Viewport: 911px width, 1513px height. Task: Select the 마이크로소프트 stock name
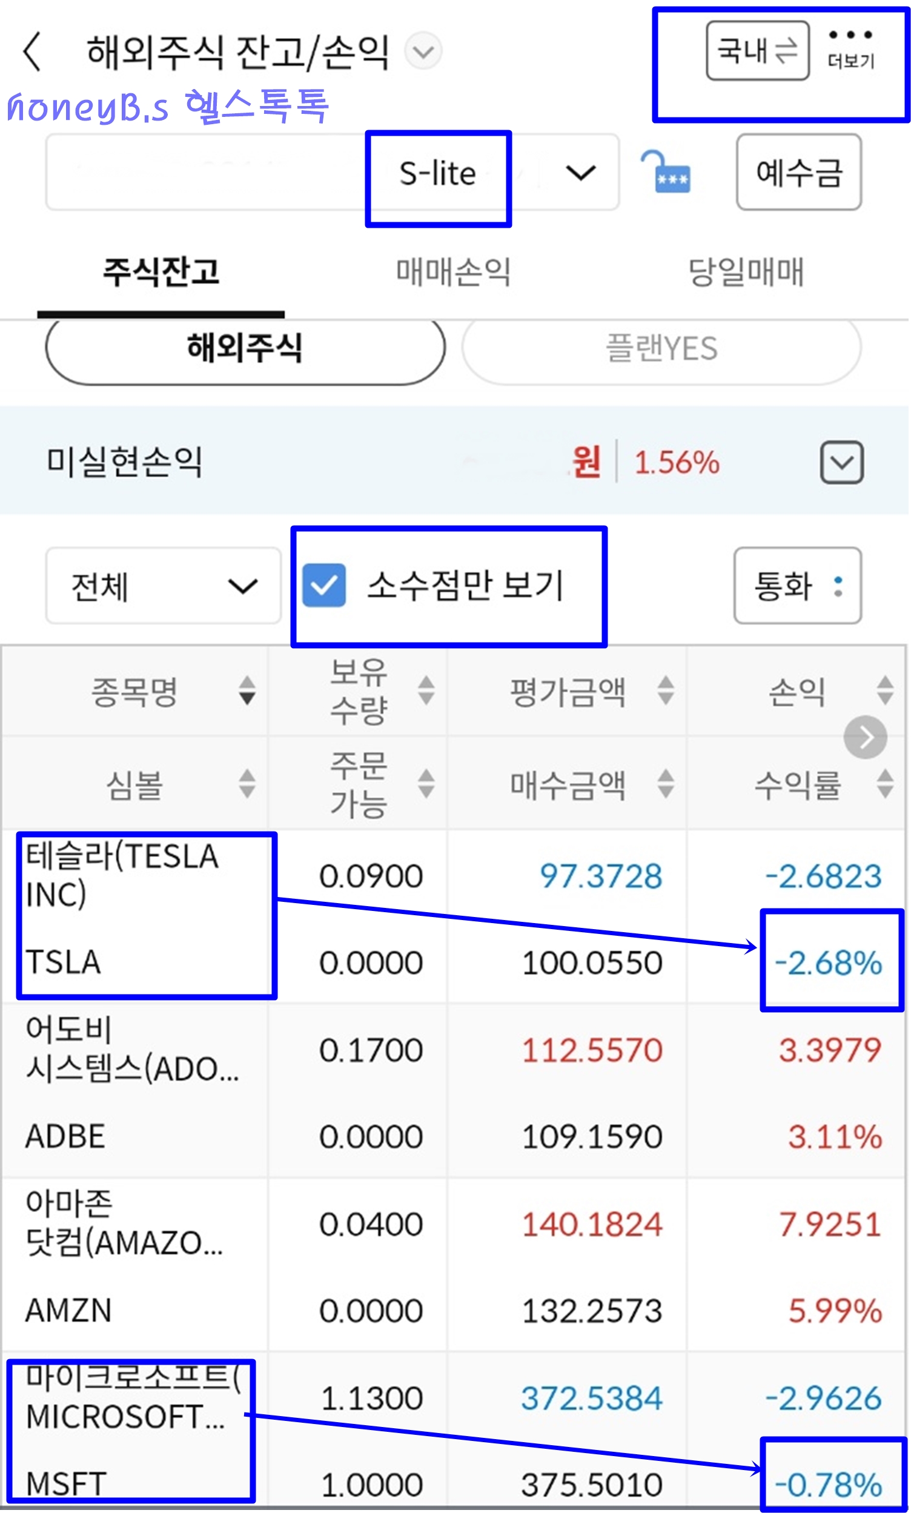tap(133, 1397)
